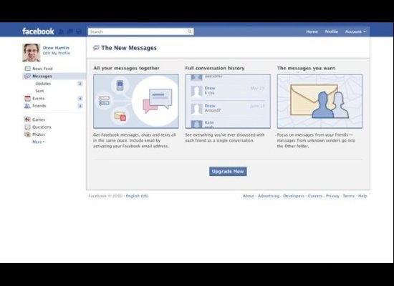Viewport: 394px width, 286px height.
Task: Click the Upgrade Now button
Action: (228, 172)
